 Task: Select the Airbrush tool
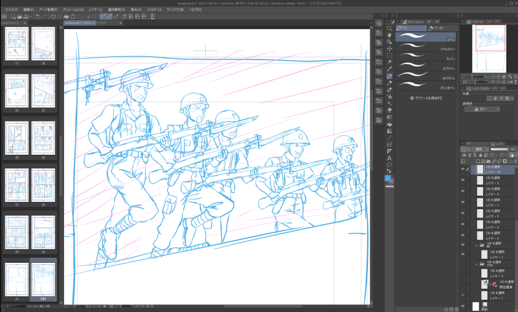[x=389, y=96]
